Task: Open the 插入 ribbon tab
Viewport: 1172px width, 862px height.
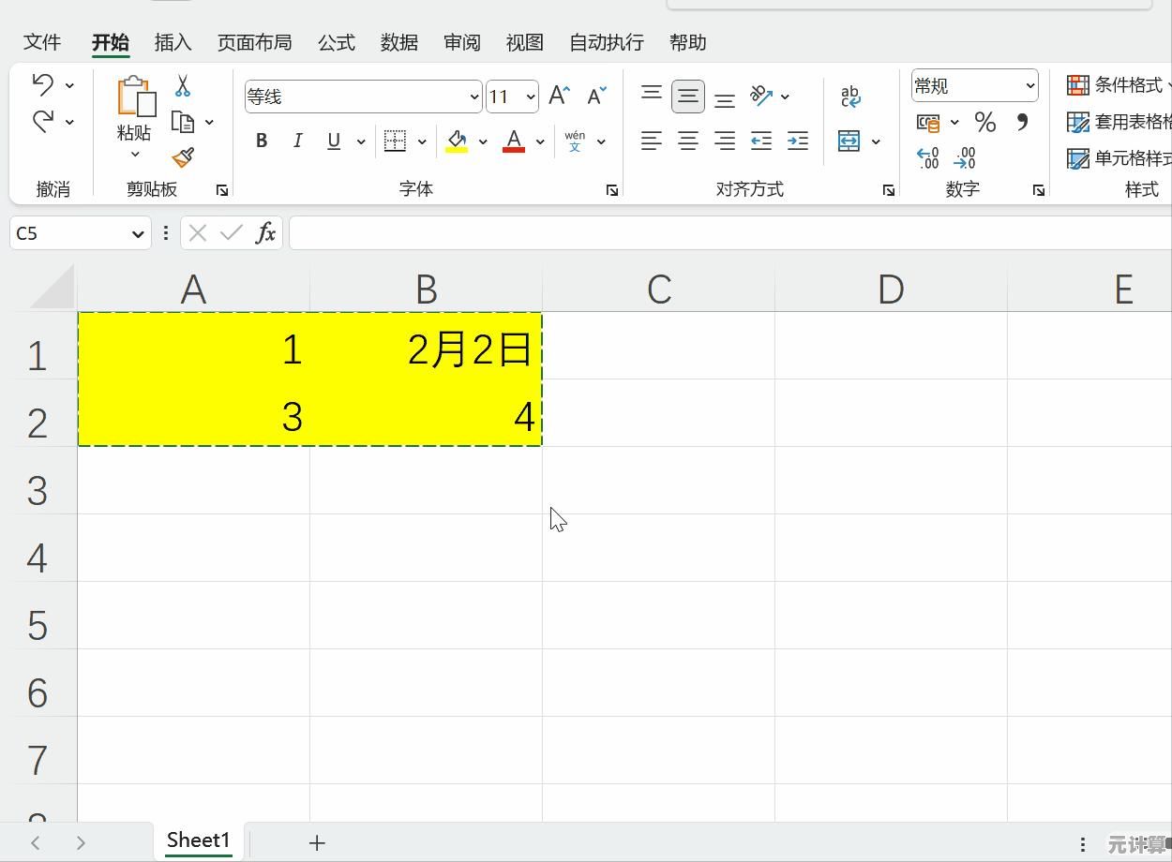Action: (x=173, y=42)
